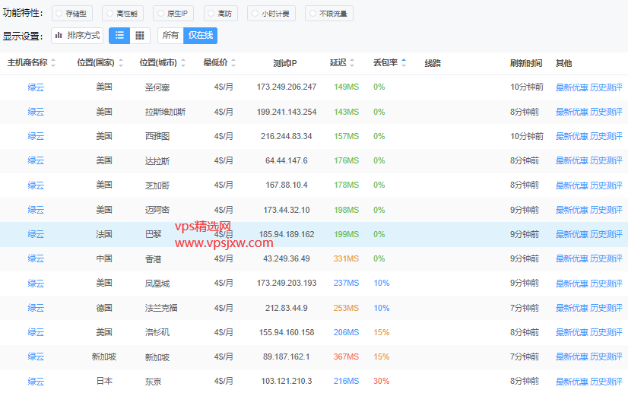The width and height of the screenshot is (628, 393).
Task: Open 最新优惠 for 拉斯维加斯 row
Action: click(x=572, y=112)
